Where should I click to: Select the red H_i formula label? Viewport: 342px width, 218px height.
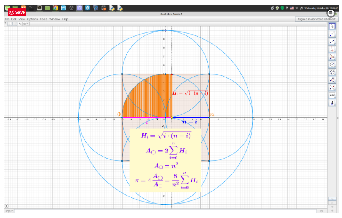(x=190, y=93)
